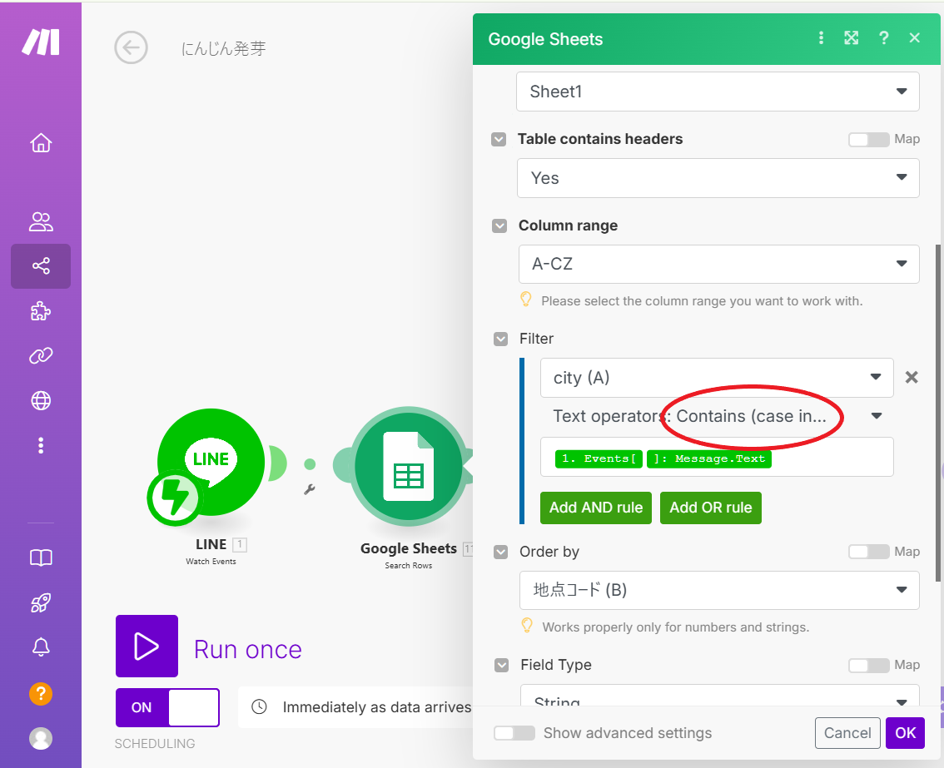Open the Connections (chain link) sidebar icon
This screenshot has width=944, height=768.
(41, 355)
